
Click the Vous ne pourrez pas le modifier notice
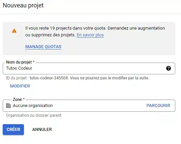pyautogui.click(x=110, y=78)
